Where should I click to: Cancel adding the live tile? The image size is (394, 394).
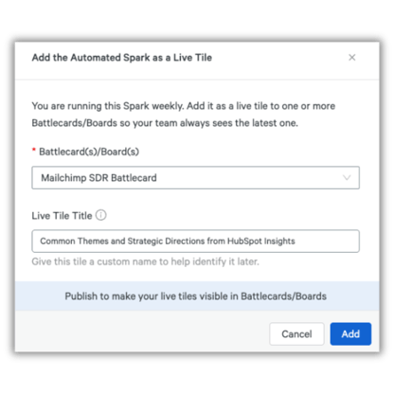click(296, 333)
